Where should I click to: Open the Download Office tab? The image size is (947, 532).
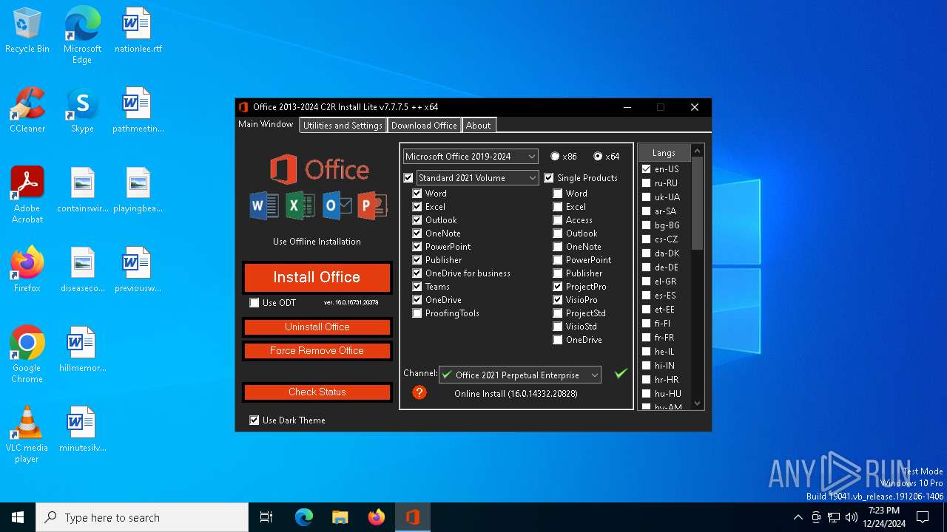coord(424,126)
